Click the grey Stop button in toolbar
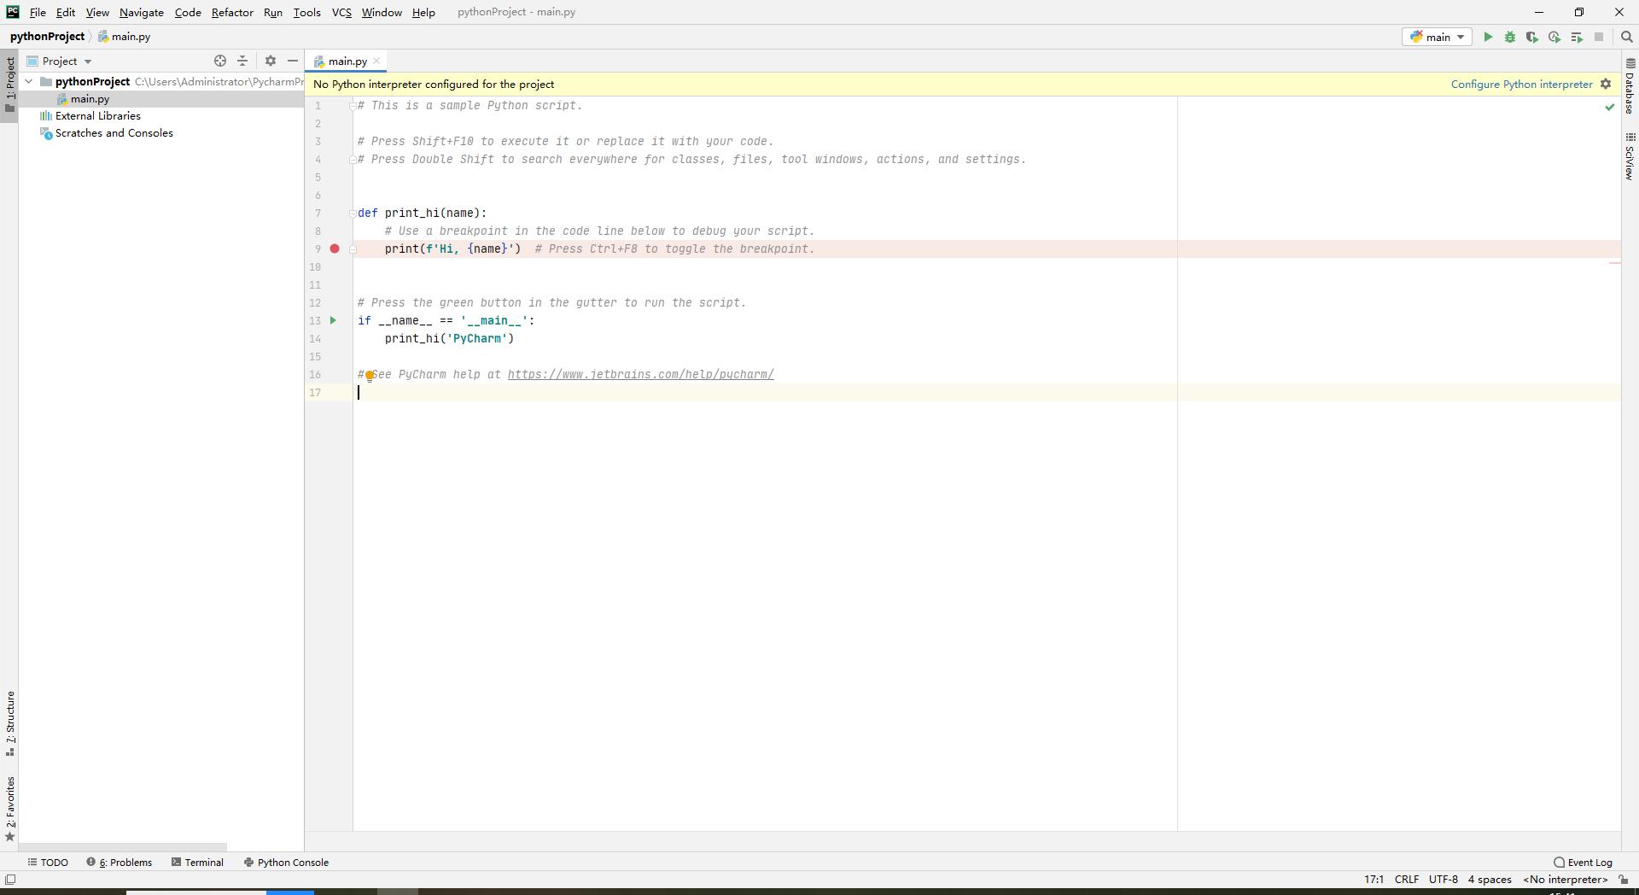1639x895 pixels. [1599, 37]
